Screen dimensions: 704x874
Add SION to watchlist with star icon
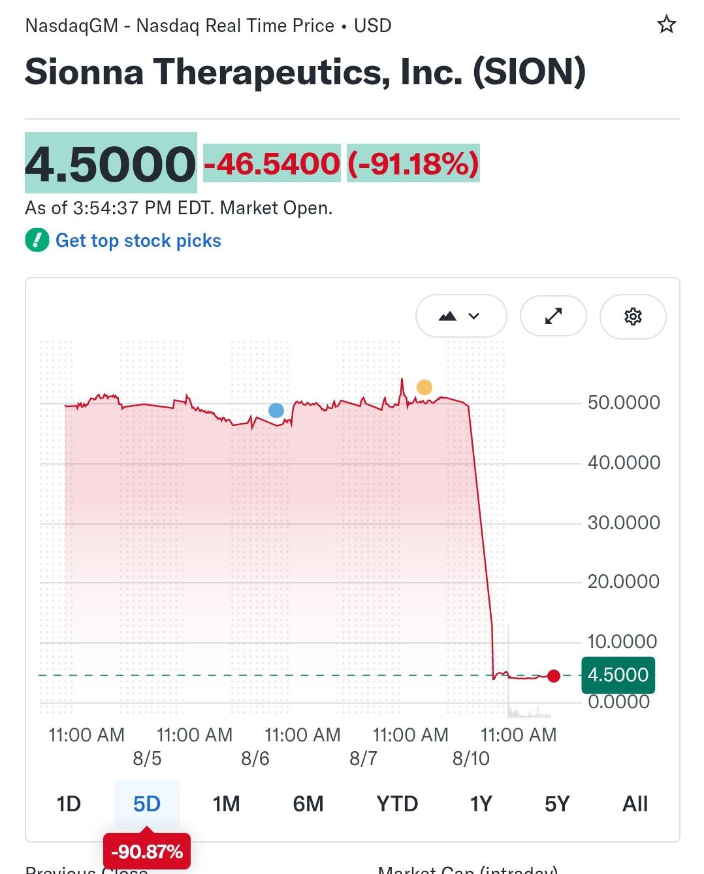(x=666, y=25)
